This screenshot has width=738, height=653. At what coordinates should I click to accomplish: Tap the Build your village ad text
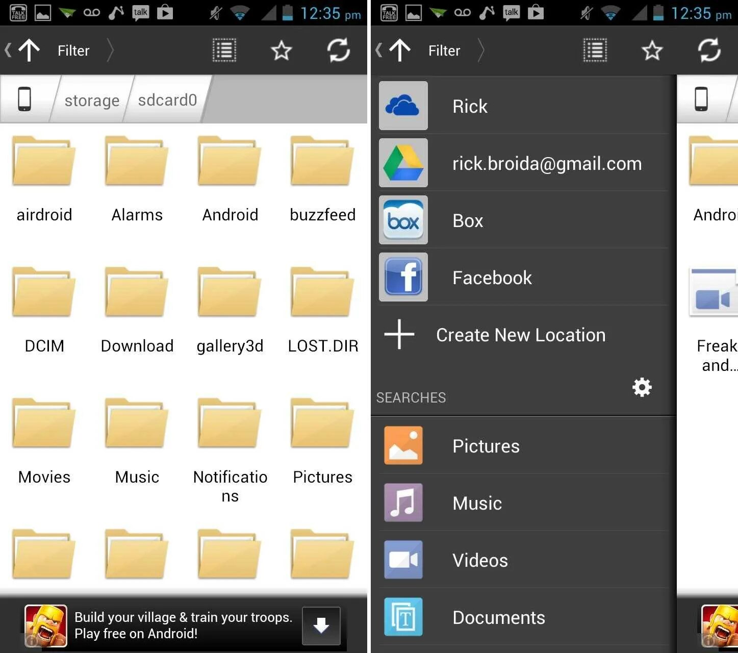(x=183, y=625)
